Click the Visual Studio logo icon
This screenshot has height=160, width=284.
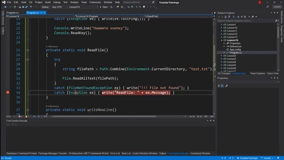4,2
